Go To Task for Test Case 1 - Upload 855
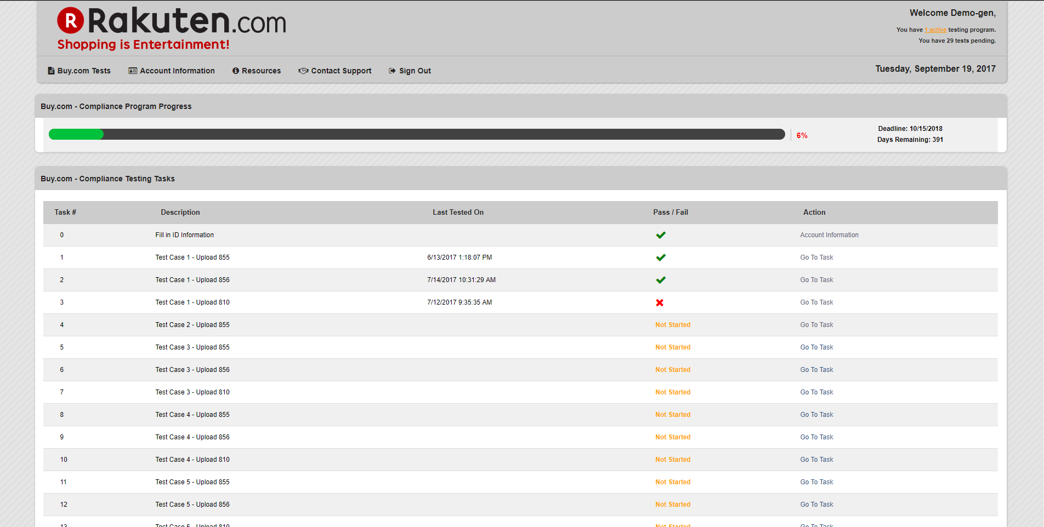Screen dimensions: 1044x527 pos(816,257)
